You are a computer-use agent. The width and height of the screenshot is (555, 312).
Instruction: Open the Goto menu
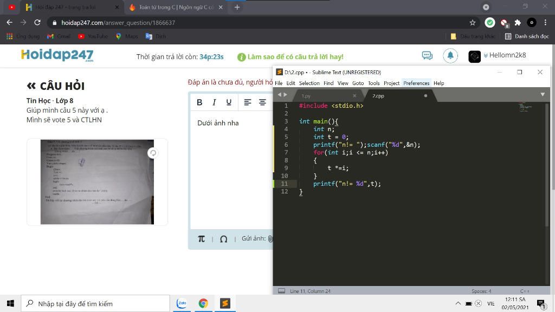(x=358, y=83)
